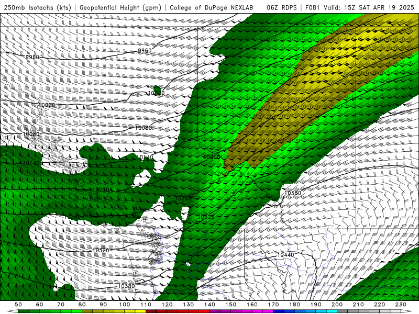
Task: Click the 170 kt value on the color scale
Action: point(273,305)
